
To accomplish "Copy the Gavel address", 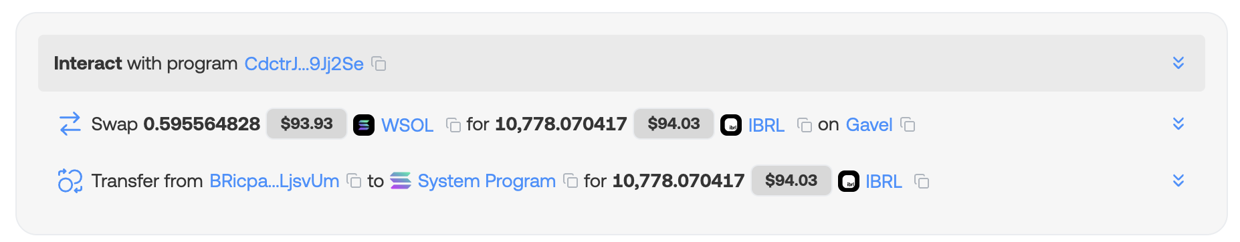I will pyautogui.click(x=908, y=124).
